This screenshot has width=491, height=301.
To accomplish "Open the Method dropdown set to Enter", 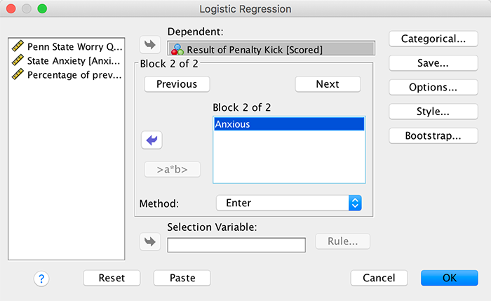I will (288, 203).
